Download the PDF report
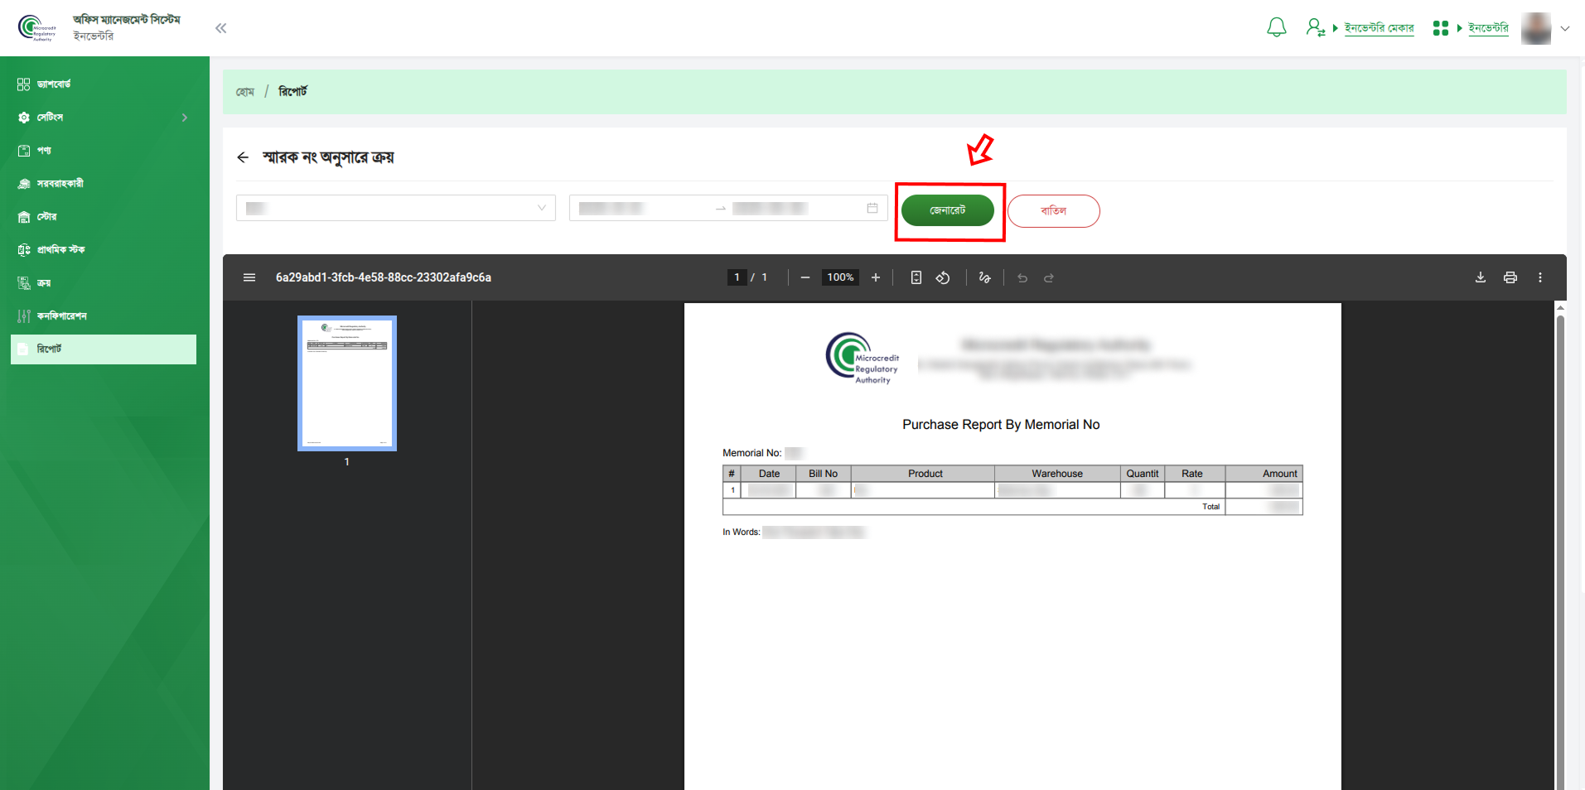The width and height of the screenshot is (1585, 790). 1480,277
